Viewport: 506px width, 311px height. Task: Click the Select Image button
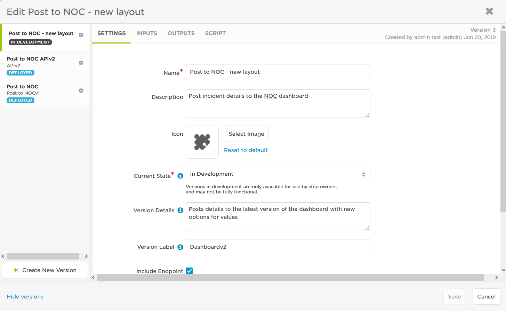(246, 134)
